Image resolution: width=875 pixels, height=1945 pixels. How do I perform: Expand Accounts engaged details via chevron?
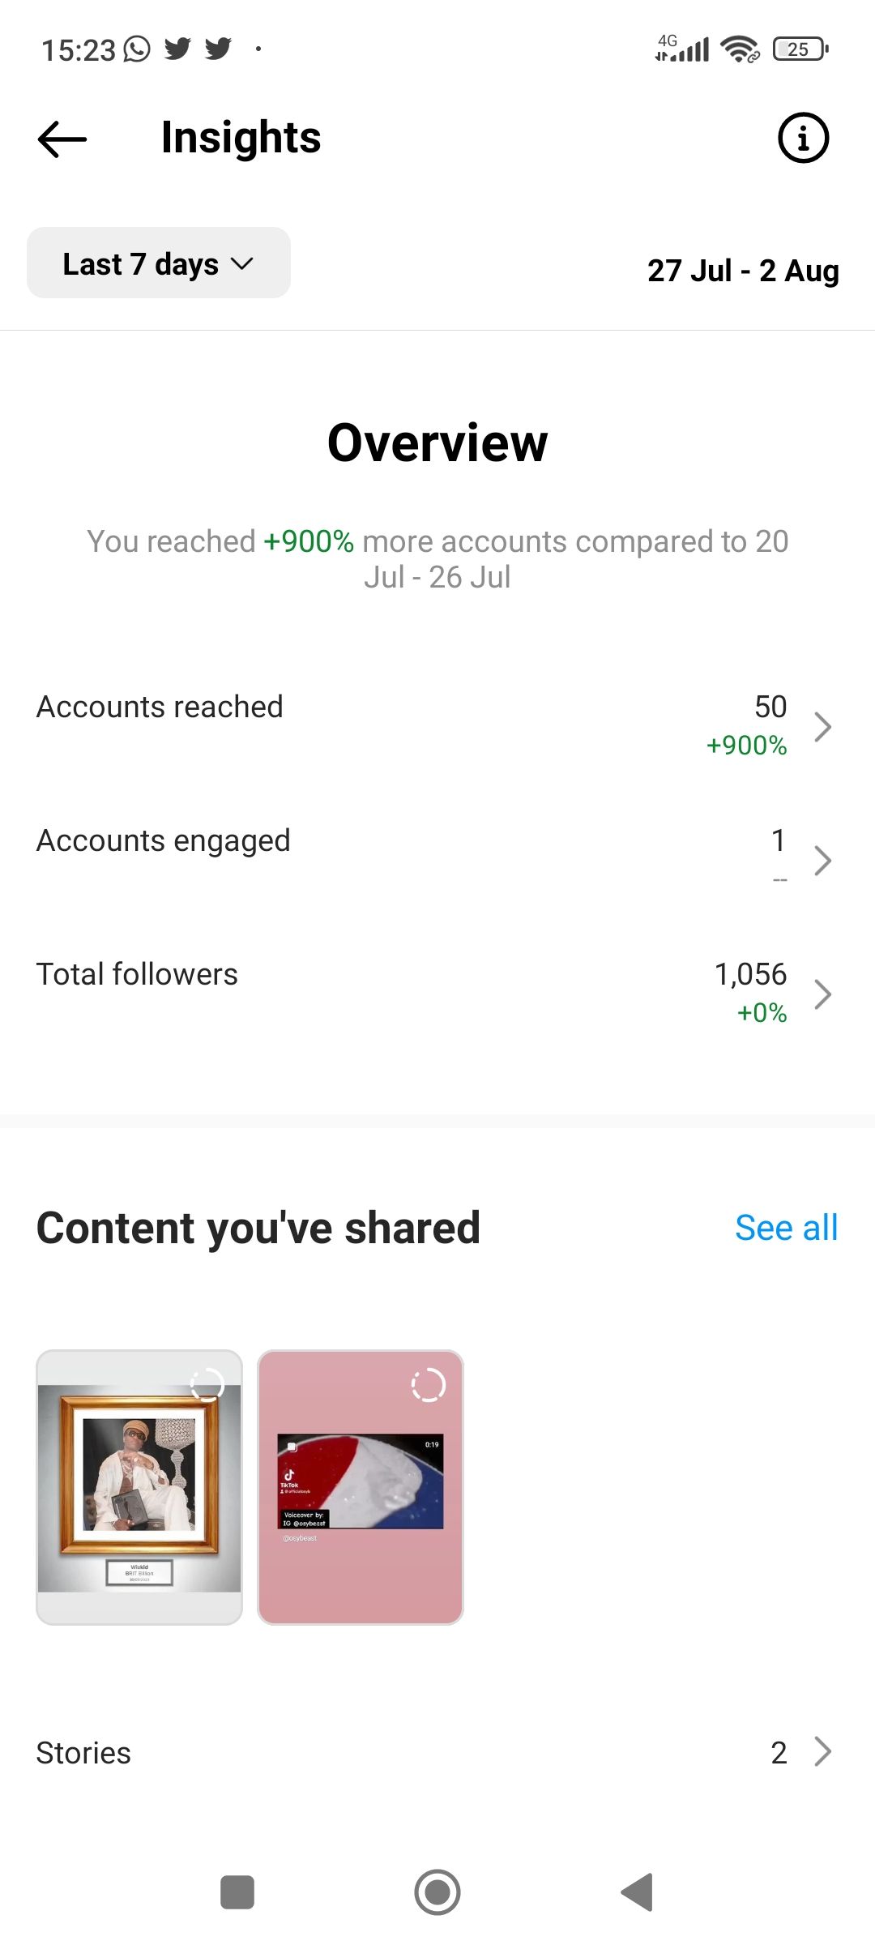[823, 861]
